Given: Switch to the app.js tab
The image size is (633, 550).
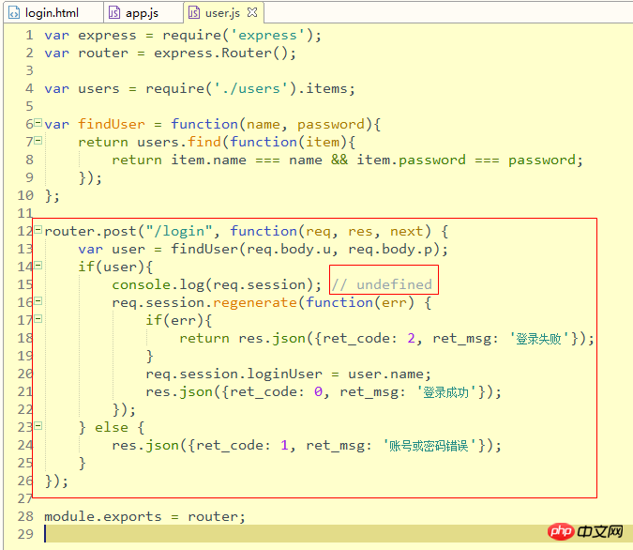Looking at the screenshot, I should (x=143, y=13).
